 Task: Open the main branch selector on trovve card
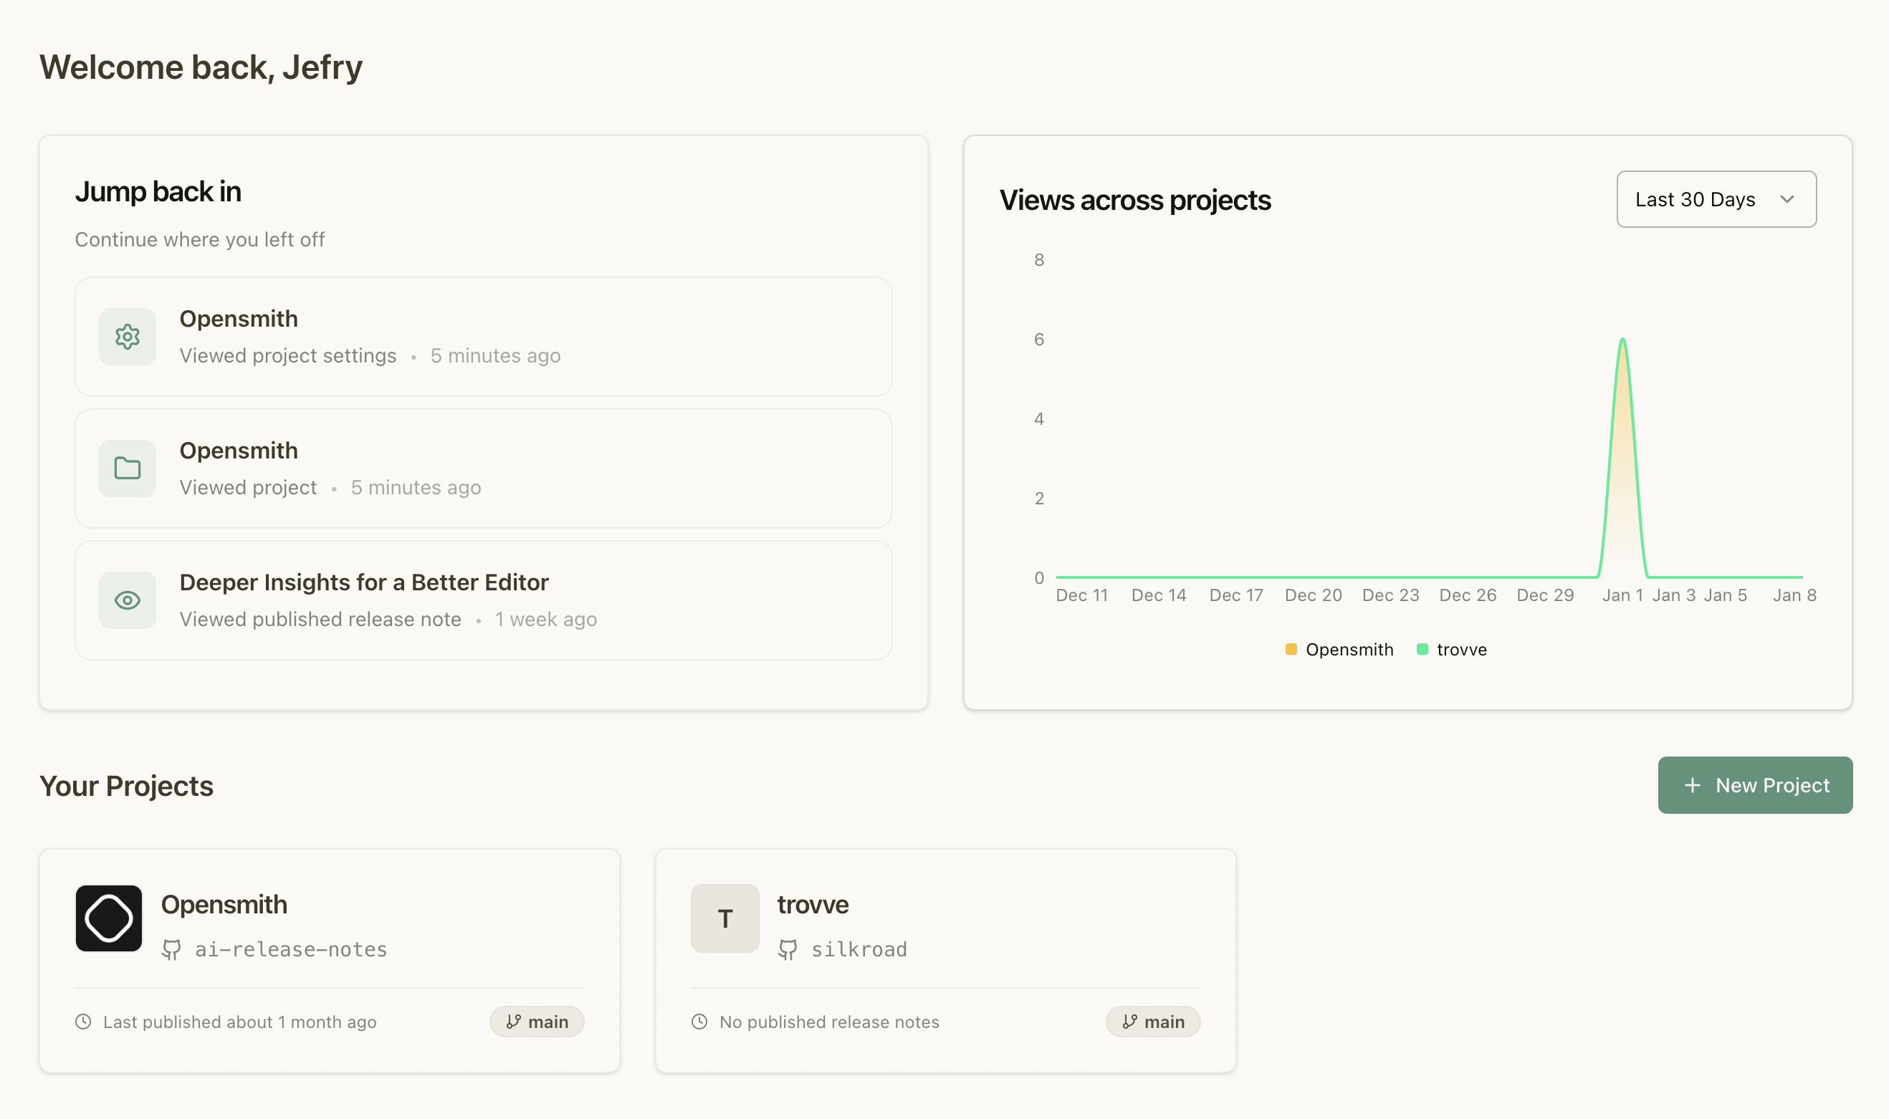pyautogui.click(x=1153, y=1022)
